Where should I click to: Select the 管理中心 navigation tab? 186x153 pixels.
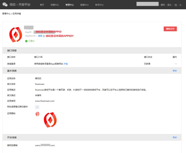click(70, 5)
